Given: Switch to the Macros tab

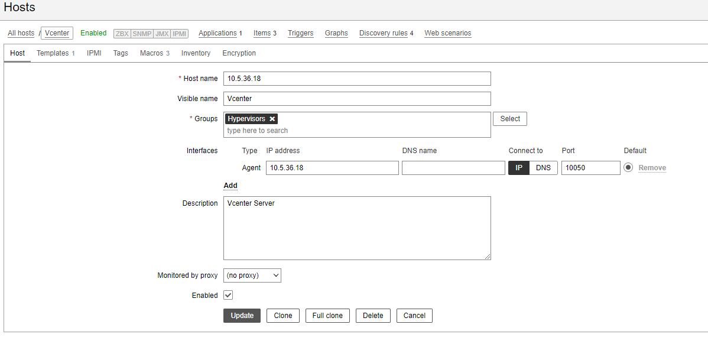Looking at the screenshot, I should (154, 53).
